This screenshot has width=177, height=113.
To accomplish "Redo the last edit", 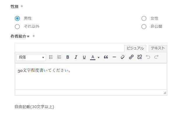I will 157,57.
